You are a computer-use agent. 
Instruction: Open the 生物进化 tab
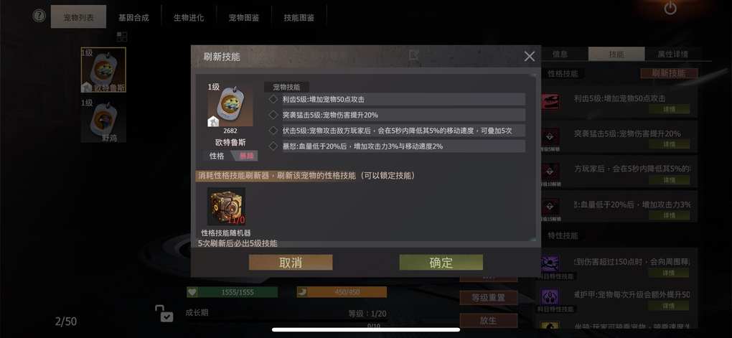coord(189,18)
